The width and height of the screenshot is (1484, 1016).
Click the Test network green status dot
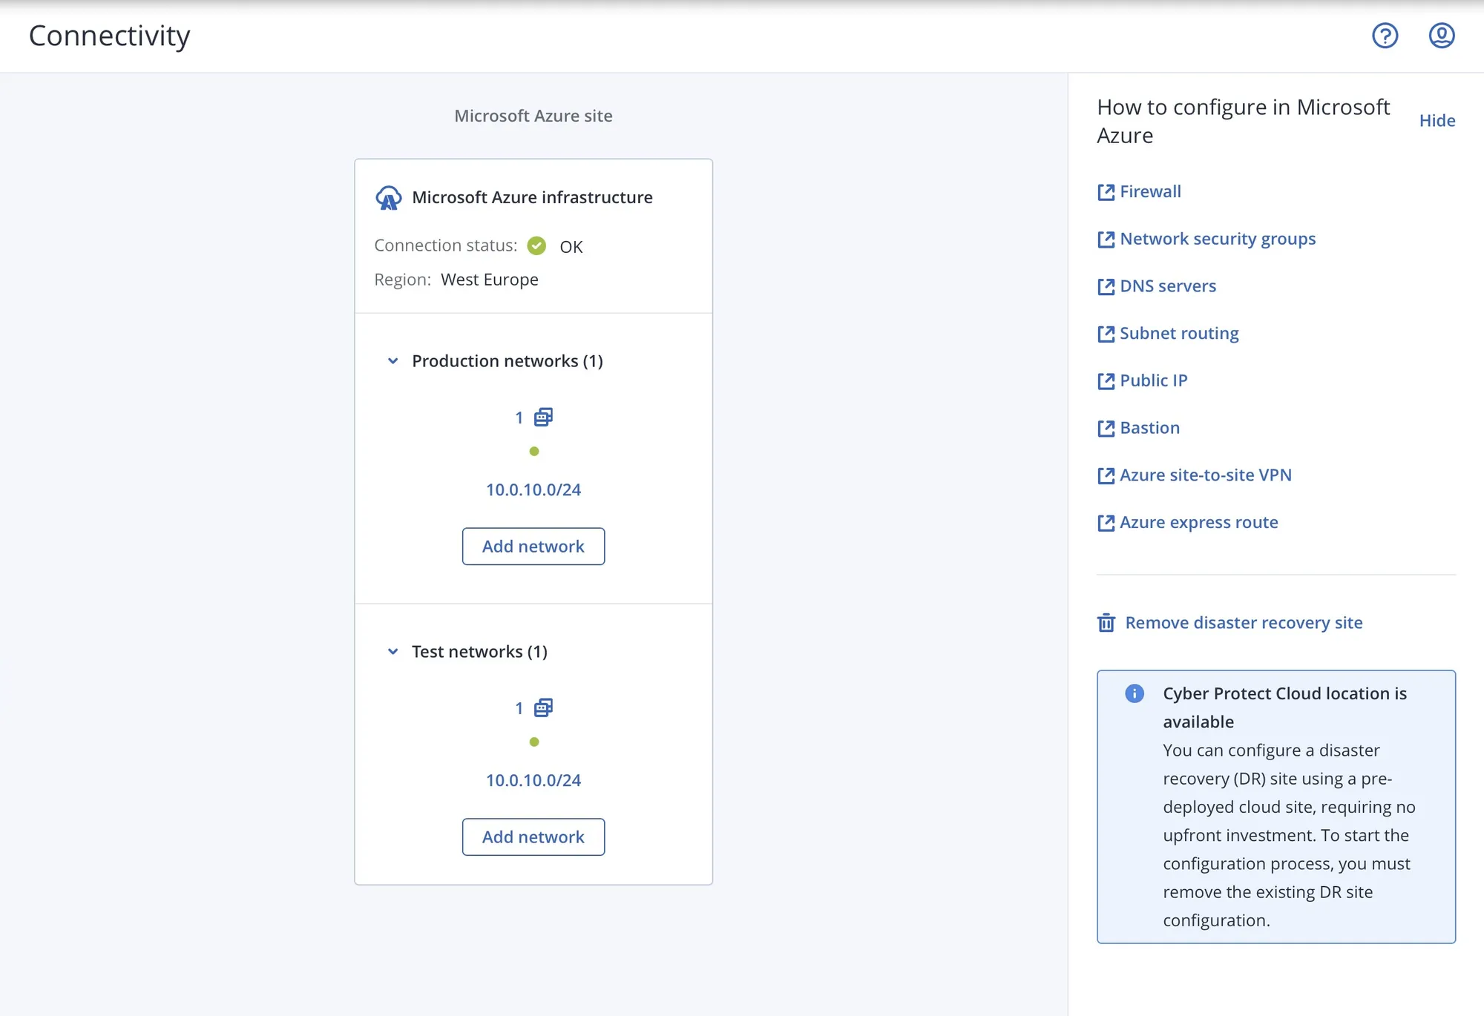click(x=533, y=742)
